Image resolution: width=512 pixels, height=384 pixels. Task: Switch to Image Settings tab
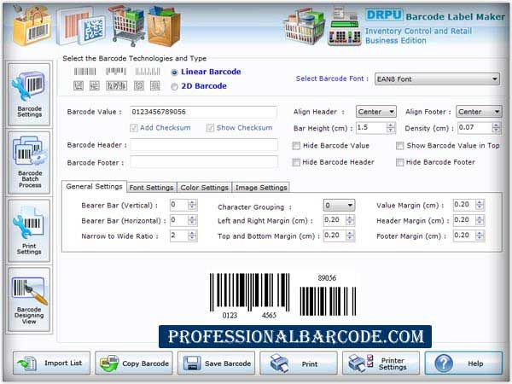261,188
